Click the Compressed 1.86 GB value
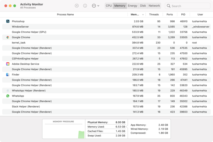 pos(163,133)
